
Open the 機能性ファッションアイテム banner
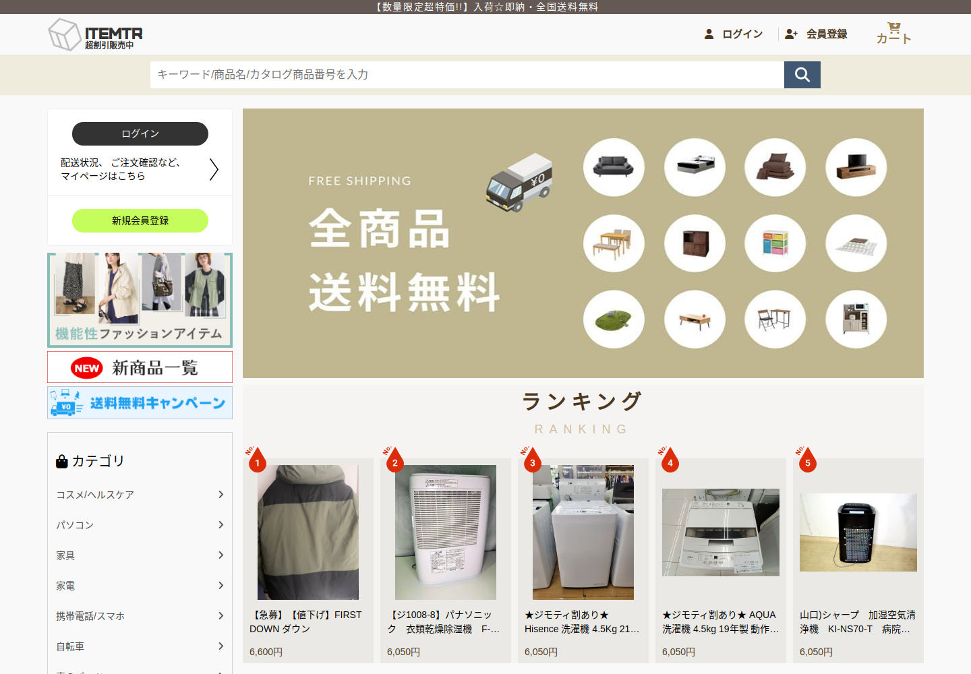click(x=140, y=300)
